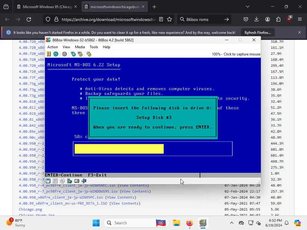Image resolution: width=307 pixels, height=230 pixels.
Task: Open Firefox account icon
Action: [267, 19]
